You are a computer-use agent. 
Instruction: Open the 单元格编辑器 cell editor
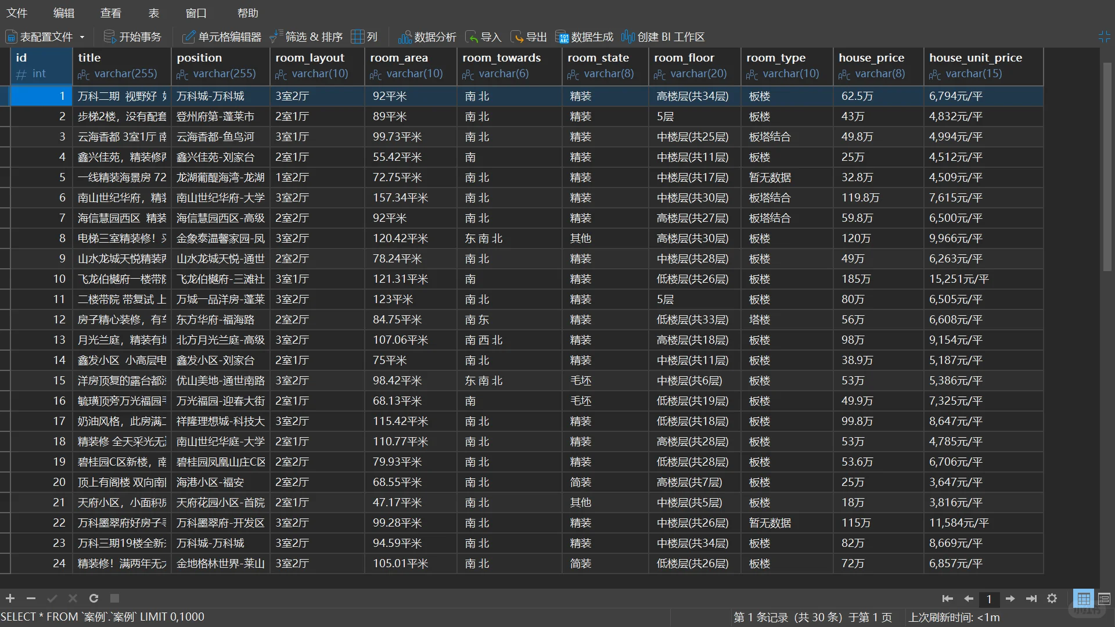[x=221, y=36]
